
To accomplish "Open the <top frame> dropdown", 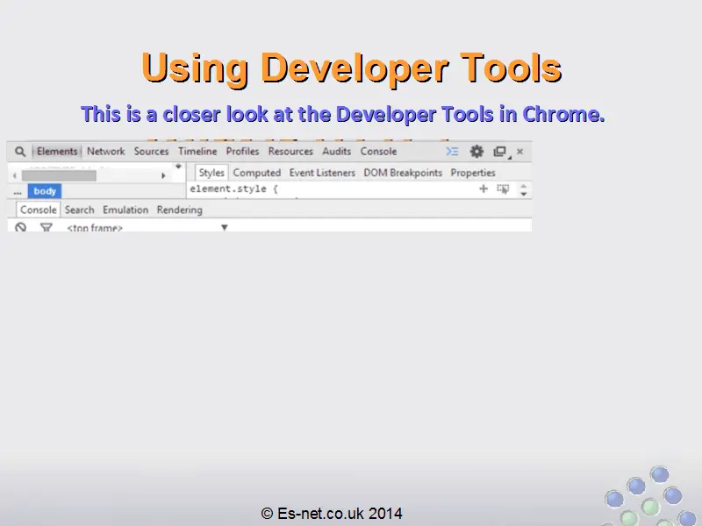I will [x=224, y=227].
